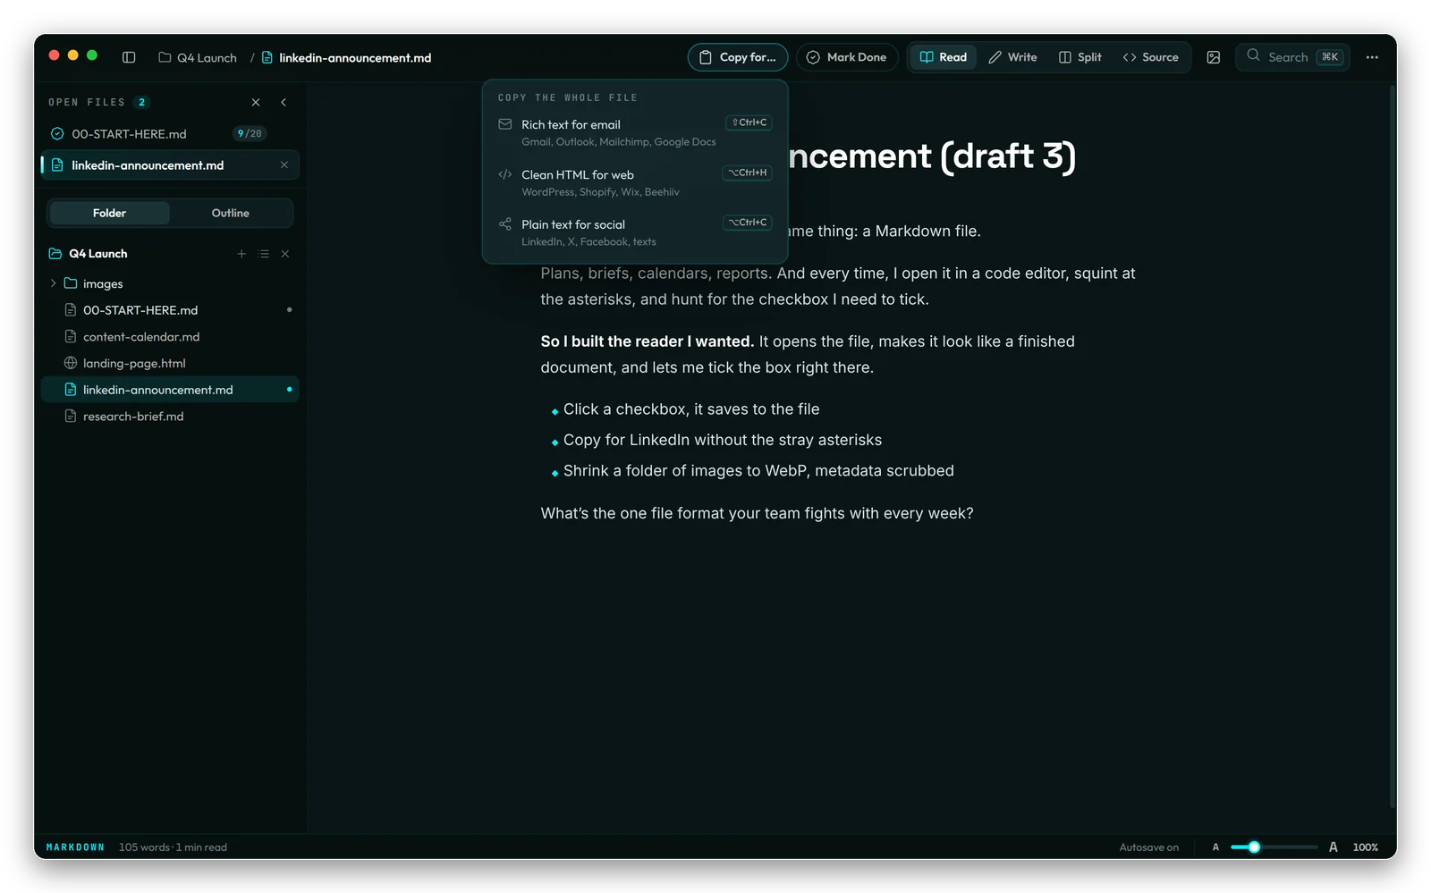The height and width of the screenshot is (893, 1431).
Task: Open the more options ellipsis menu
Action: (x=1372, y=57)
